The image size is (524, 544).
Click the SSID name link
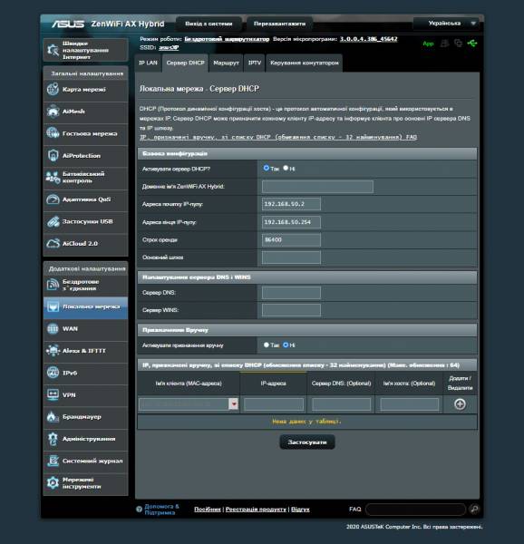169,47
